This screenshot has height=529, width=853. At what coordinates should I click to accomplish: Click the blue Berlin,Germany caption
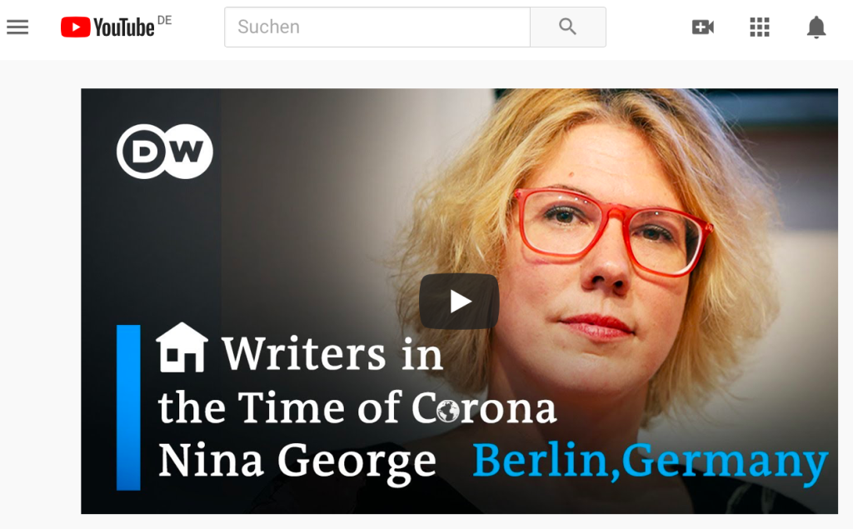(x=650, y=462)
